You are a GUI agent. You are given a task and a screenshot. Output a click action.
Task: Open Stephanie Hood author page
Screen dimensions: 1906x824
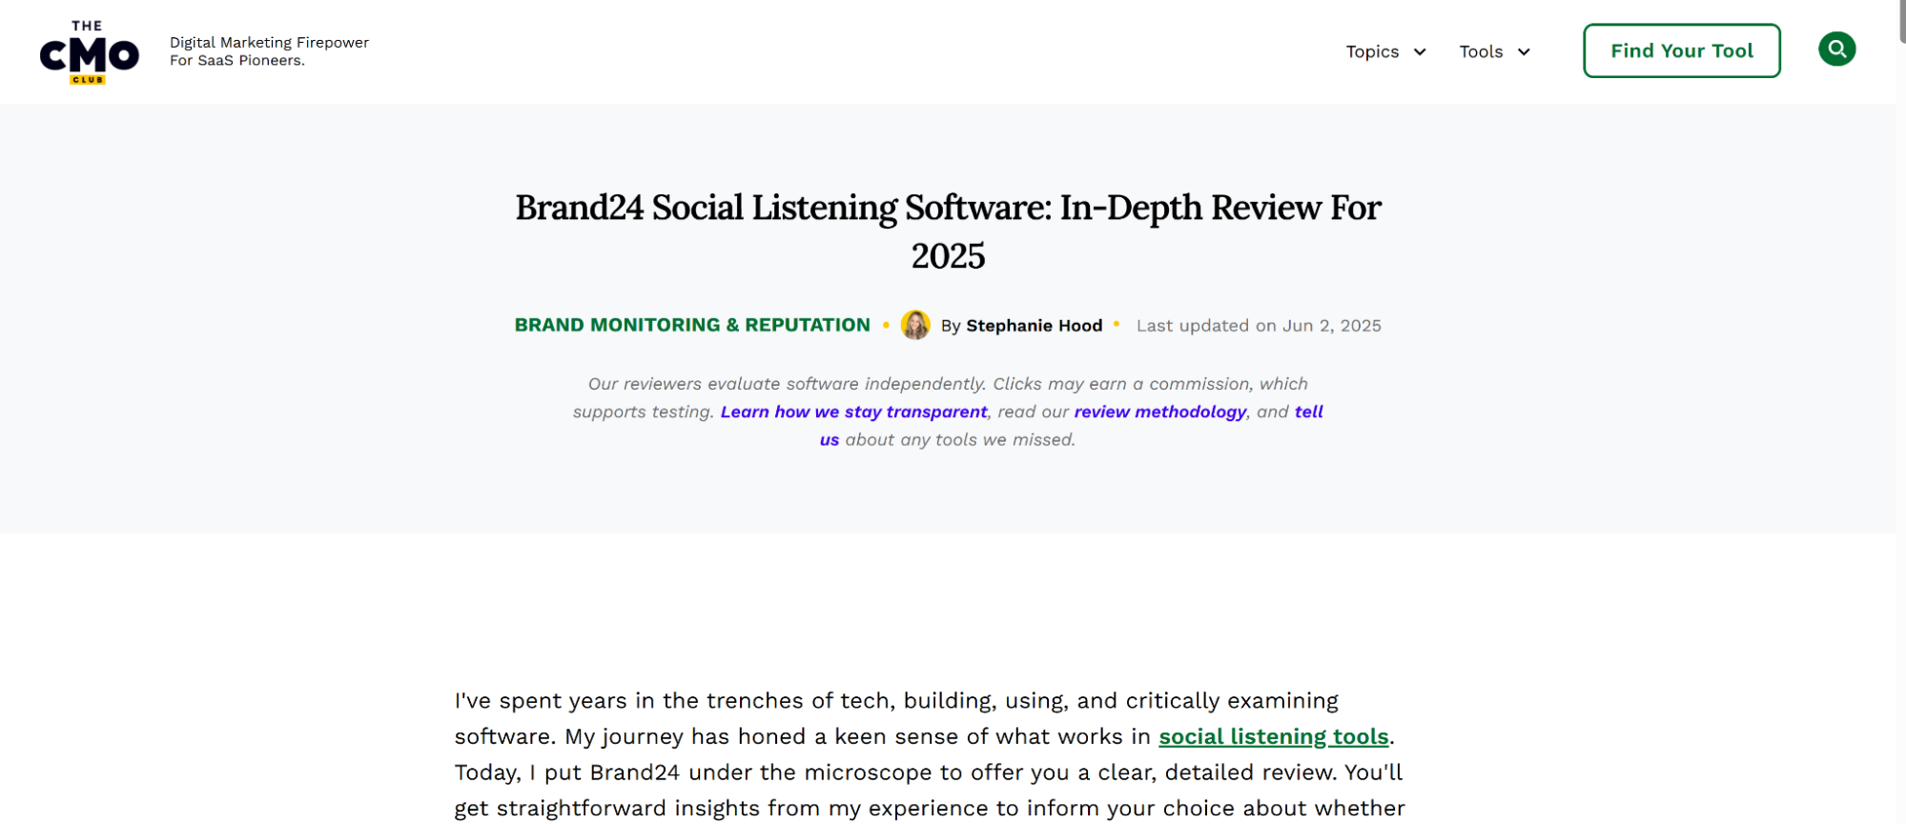[1034, 326]
